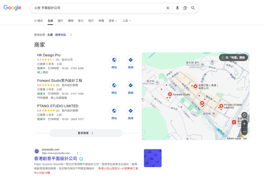The image size is (264, 181).
Task: Switch to 短片 tab
Action: point(91,21)
